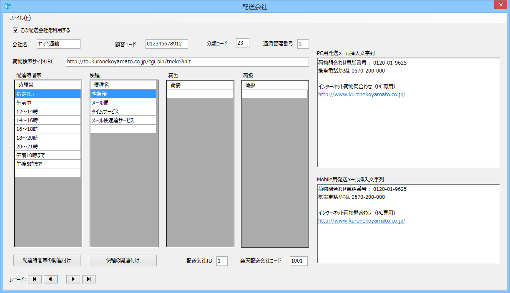The height and width of the screenshot is (293, 510).
Task: Click the 荷扱 column header
Action: pyautogui.click(x=274, y=85)
